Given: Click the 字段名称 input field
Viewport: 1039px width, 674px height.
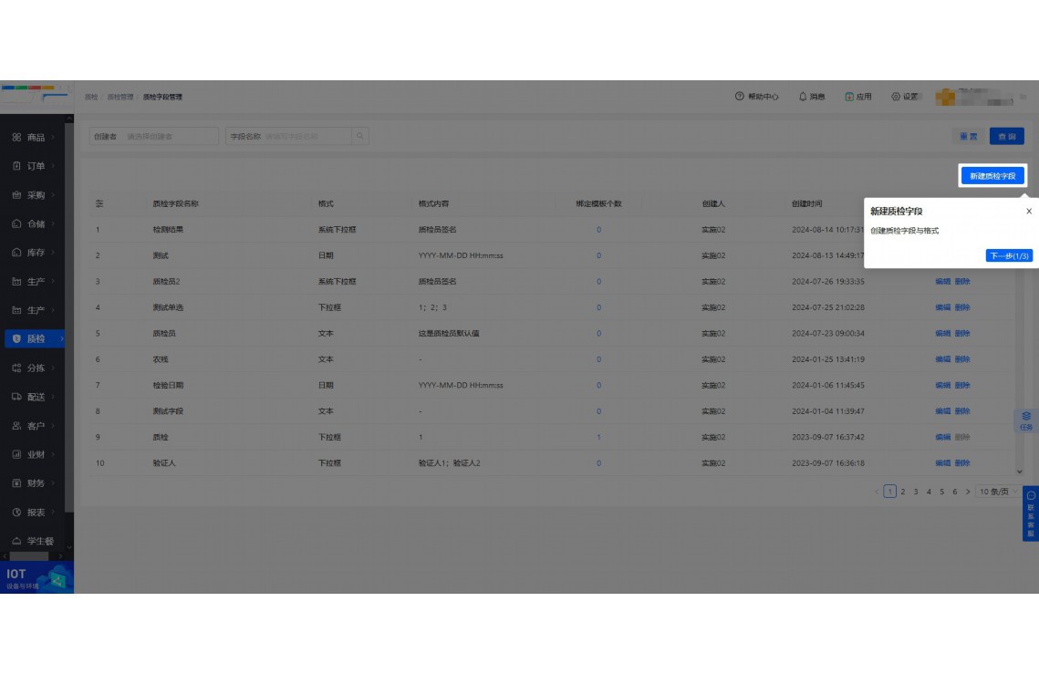Looking at the screenshot, I should point(306,136).
